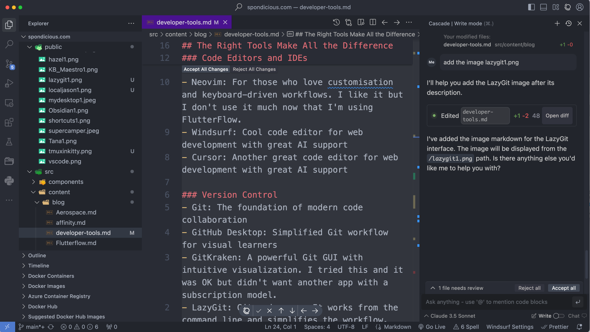Open Source Control view with 5 badge
The width and height of the screenshot is (590, 332).
(x=9, y=64)
